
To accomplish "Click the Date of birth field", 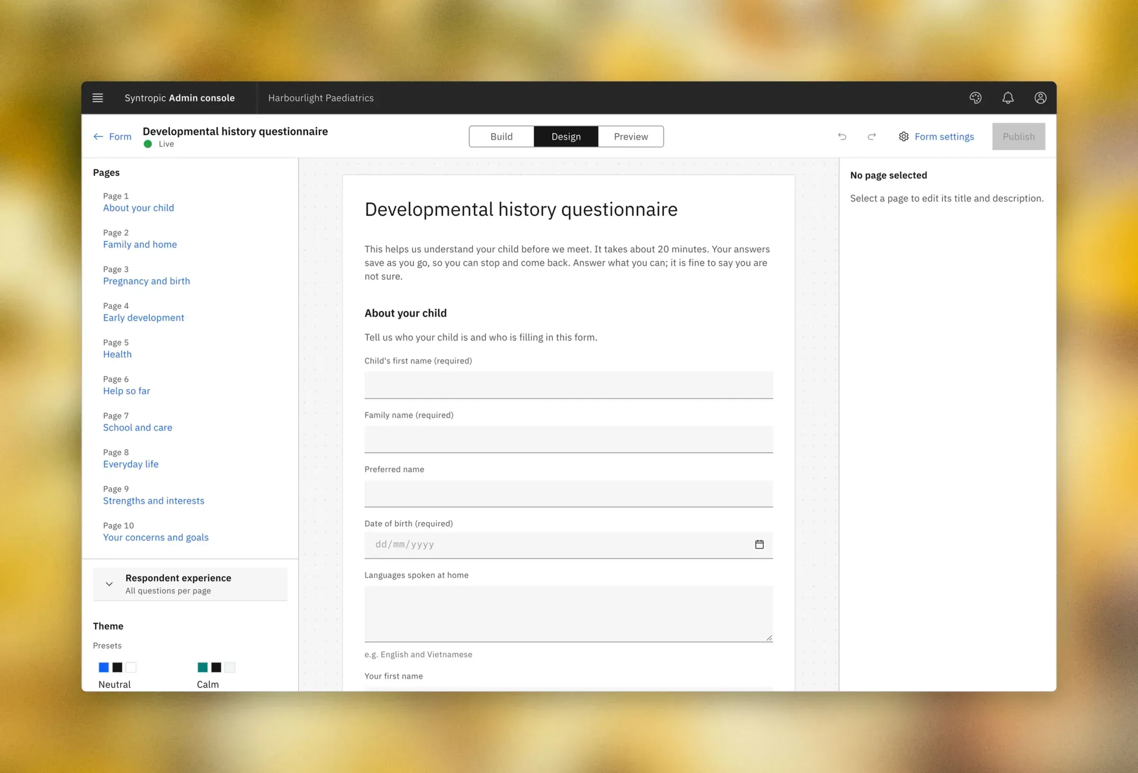I will click(x=569, y=545).
